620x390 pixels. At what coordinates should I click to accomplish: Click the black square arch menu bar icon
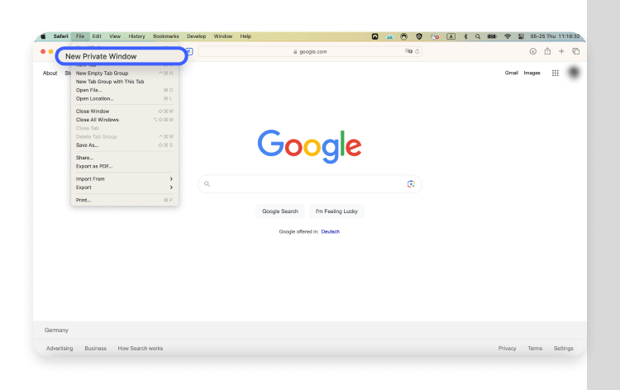tap(374, 36)
